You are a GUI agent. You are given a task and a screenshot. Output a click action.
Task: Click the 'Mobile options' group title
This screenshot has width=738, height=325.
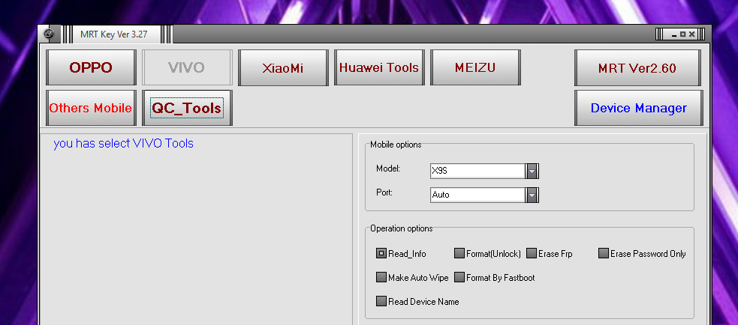(396, 145)
